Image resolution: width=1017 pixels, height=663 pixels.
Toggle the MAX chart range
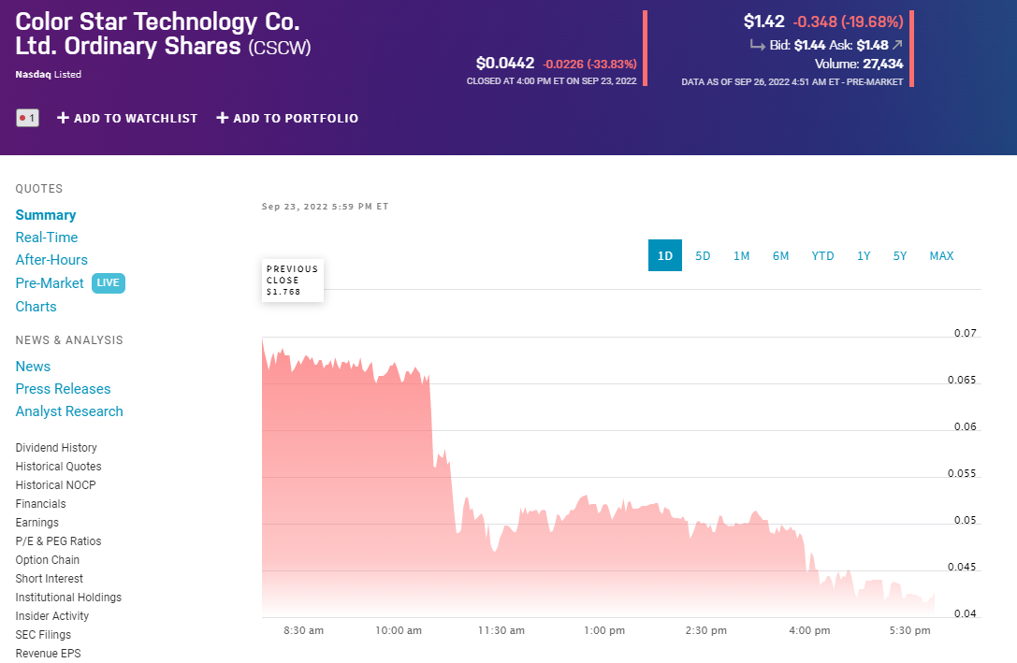pos(941,255)
